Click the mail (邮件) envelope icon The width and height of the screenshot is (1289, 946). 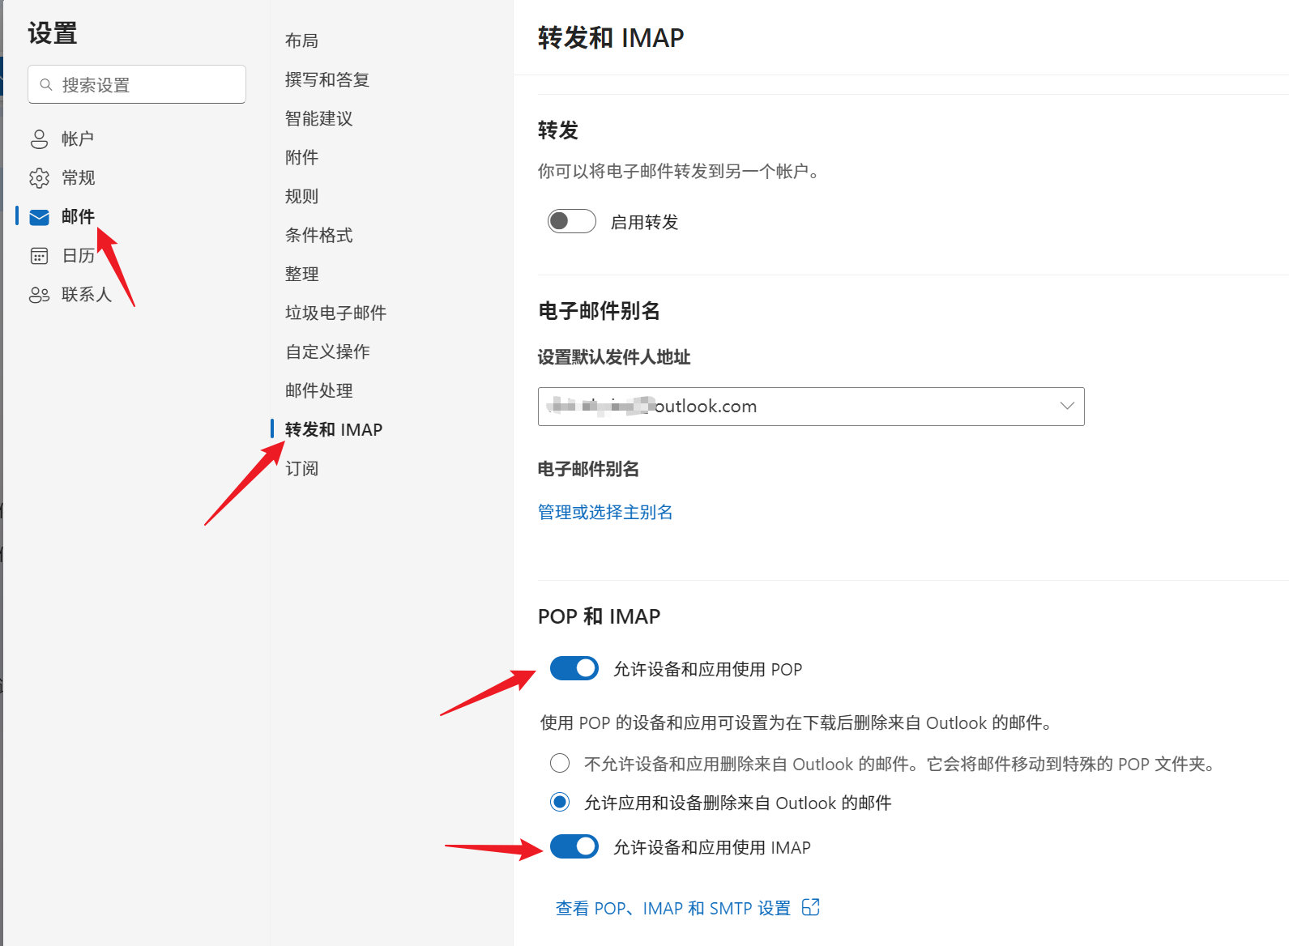39,217
